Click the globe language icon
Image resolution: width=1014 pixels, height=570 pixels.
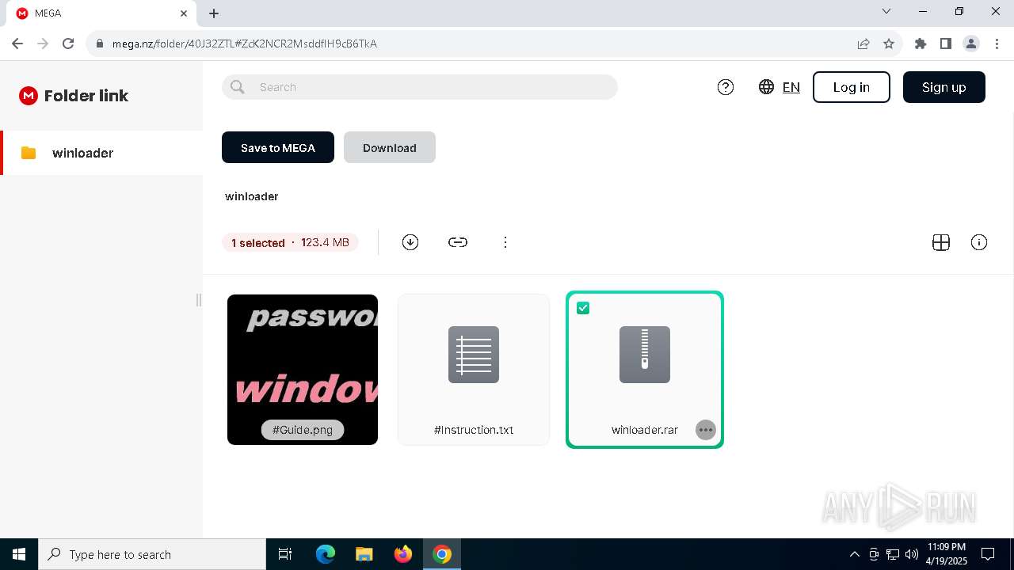(x=766, y=87)
